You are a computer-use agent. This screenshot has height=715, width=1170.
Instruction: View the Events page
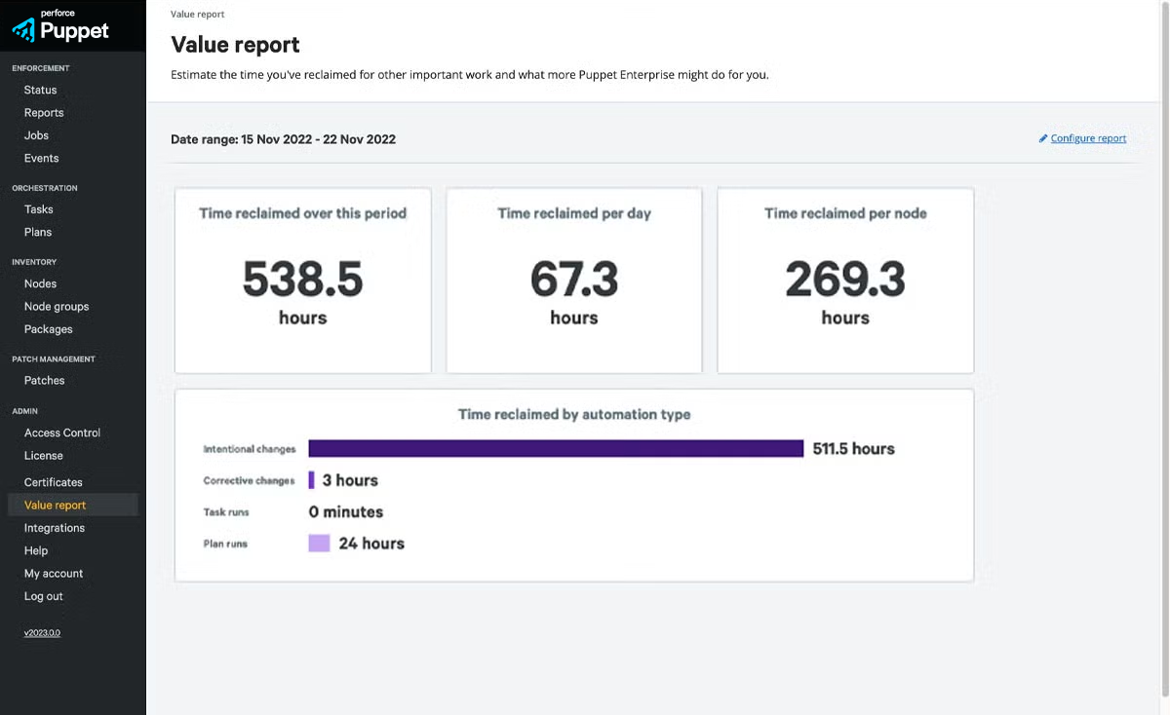point(39,157)
